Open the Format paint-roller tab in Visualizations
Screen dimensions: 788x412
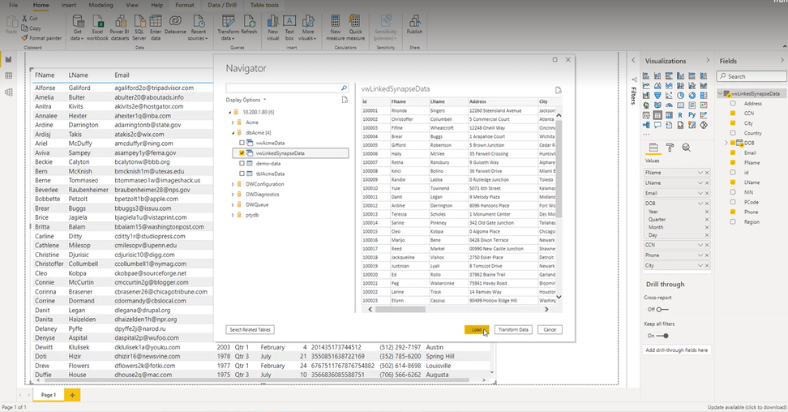670,148
